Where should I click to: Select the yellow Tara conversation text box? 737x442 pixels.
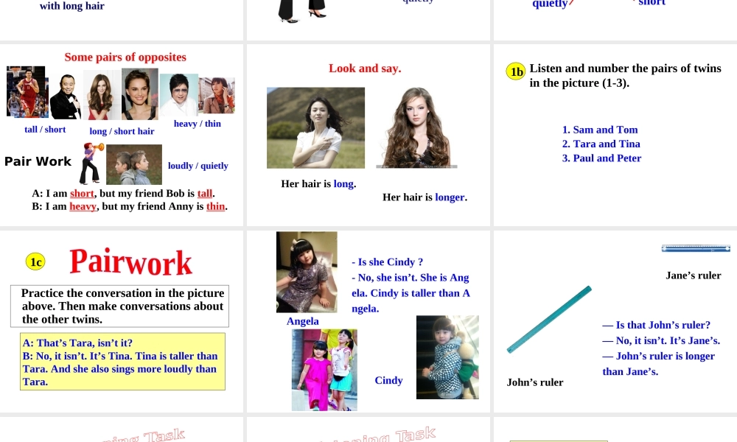click(122, 362)
